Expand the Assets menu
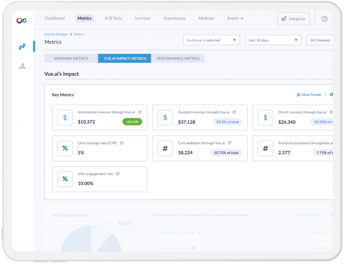 (235, 18)
